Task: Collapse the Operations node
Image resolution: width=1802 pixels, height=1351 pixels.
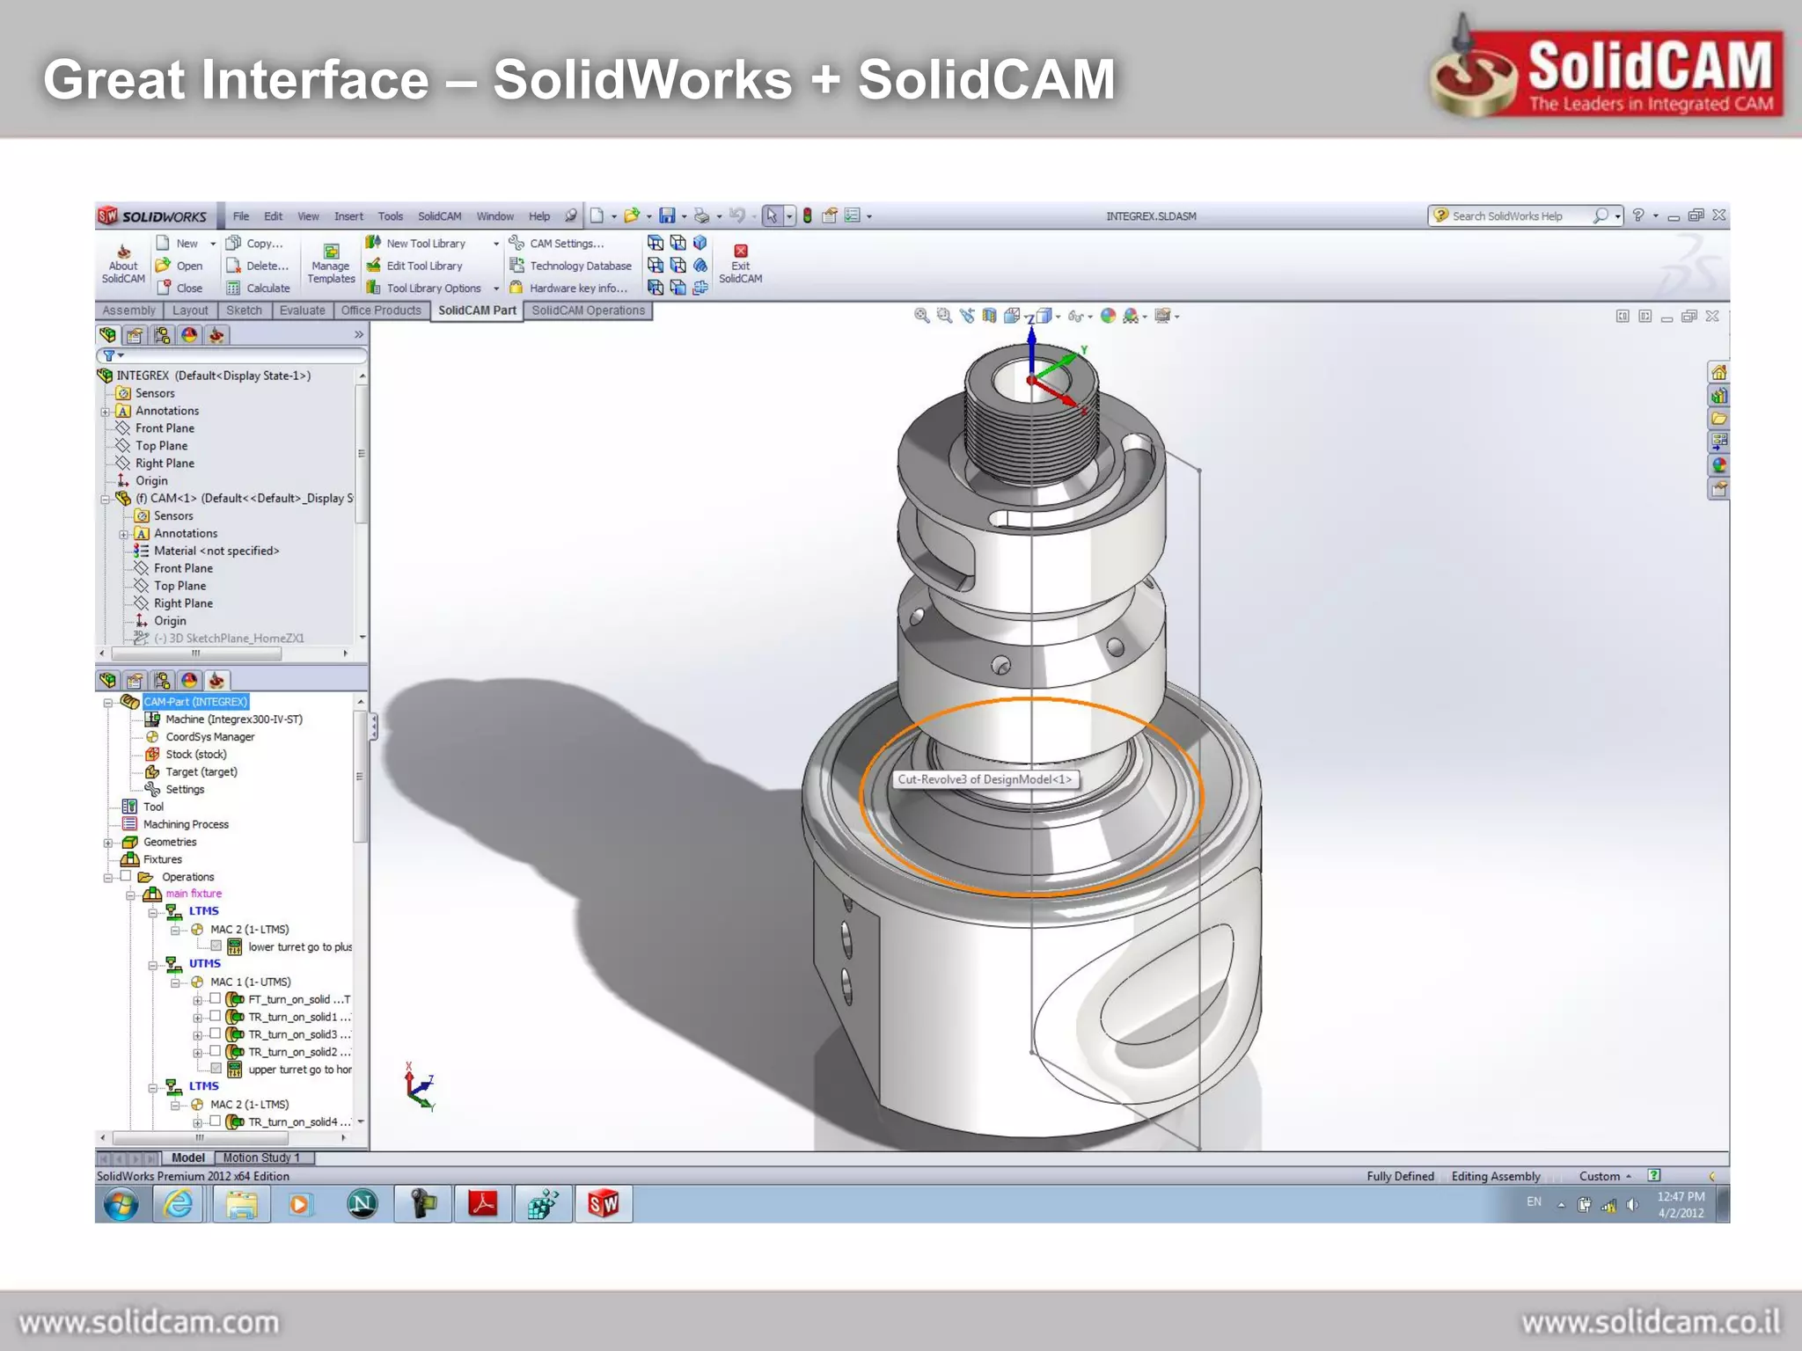Action: coord(108,877)
